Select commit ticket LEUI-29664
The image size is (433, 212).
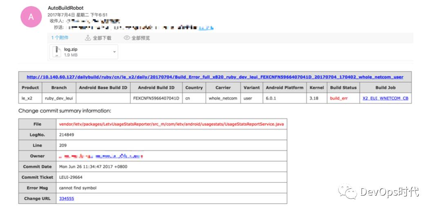[71, 177]
